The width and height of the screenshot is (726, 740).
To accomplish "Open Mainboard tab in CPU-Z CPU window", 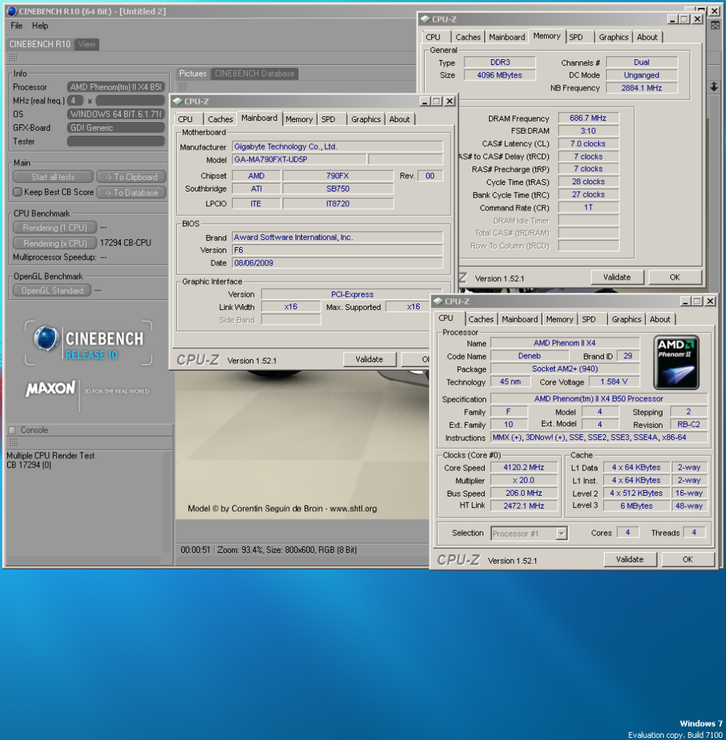I will 519,319.
